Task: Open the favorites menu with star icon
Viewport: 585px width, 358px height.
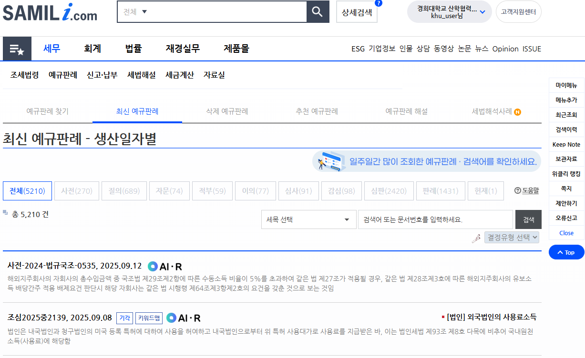Action: click(x=17, y=49)
